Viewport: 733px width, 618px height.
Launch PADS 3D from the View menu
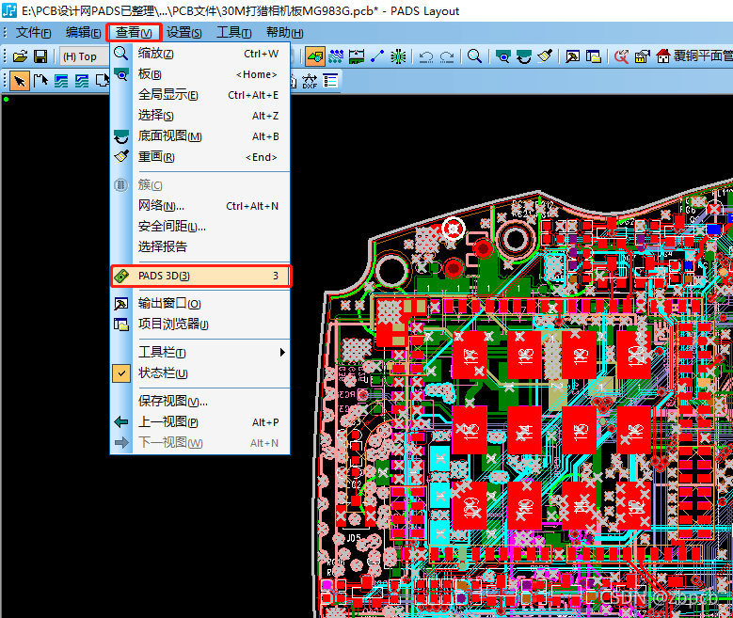tap(201, 276)
